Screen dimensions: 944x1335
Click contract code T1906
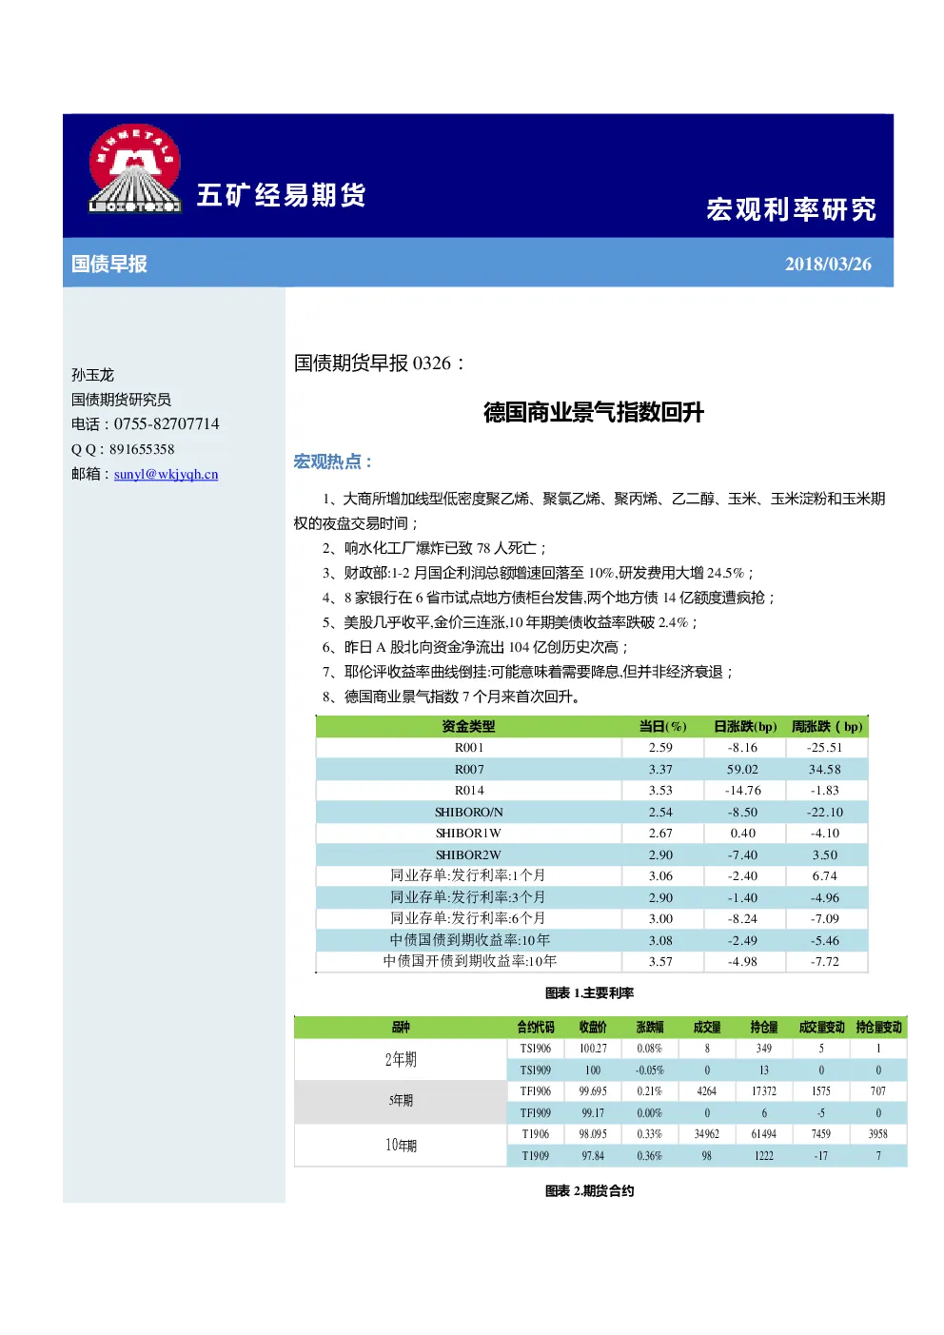536,1134
